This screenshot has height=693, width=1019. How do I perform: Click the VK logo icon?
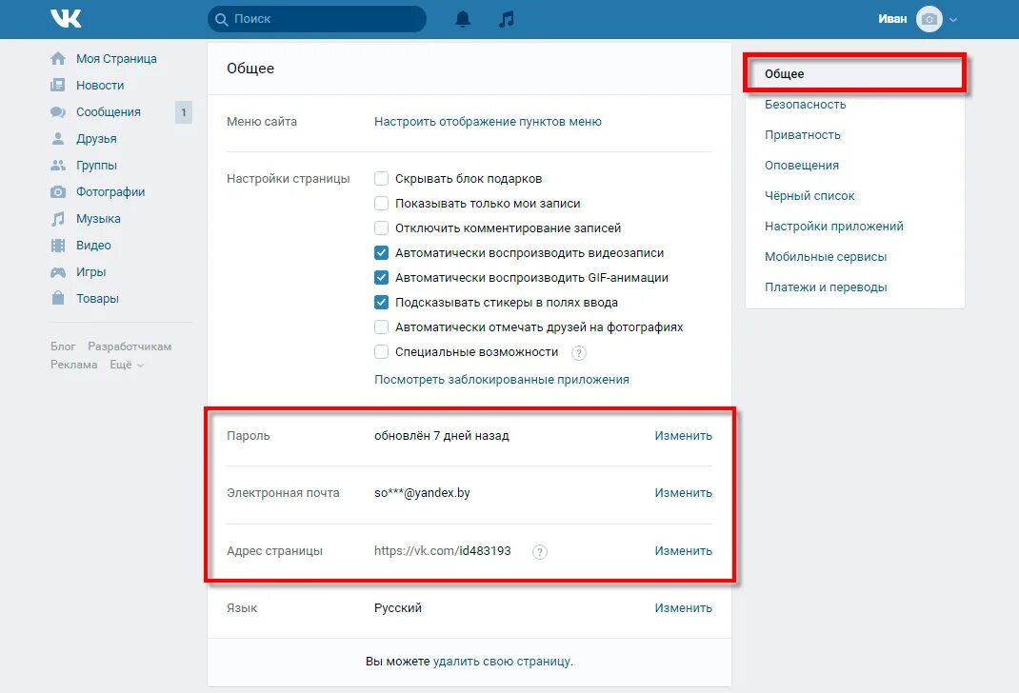point(67,19)
